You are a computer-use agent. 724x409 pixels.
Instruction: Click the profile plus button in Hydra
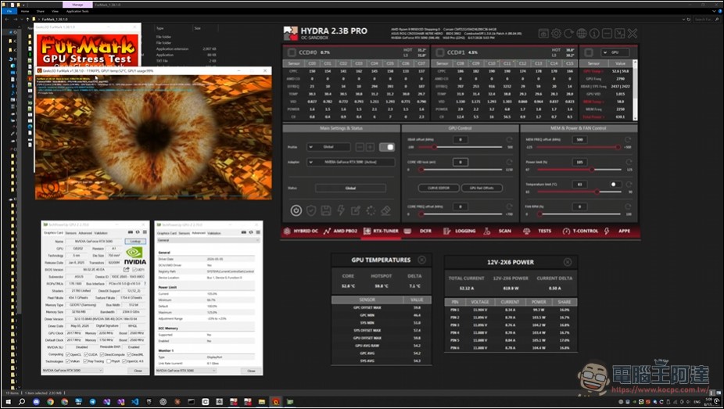370,147
